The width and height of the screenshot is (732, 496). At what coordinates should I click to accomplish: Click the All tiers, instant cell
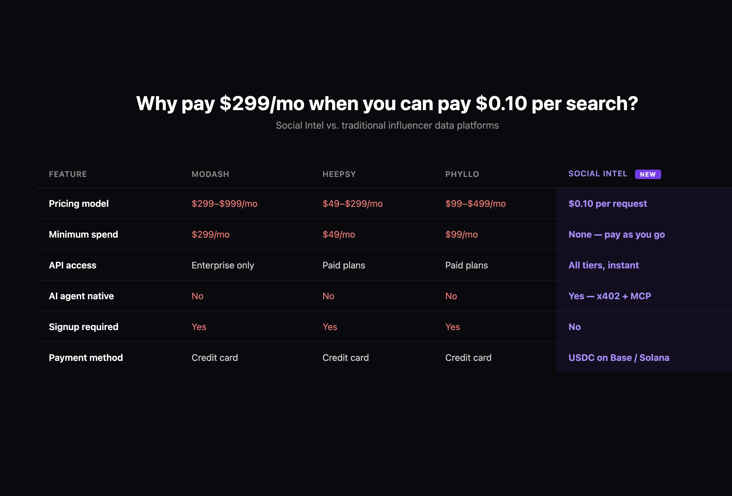click(604, 265)
